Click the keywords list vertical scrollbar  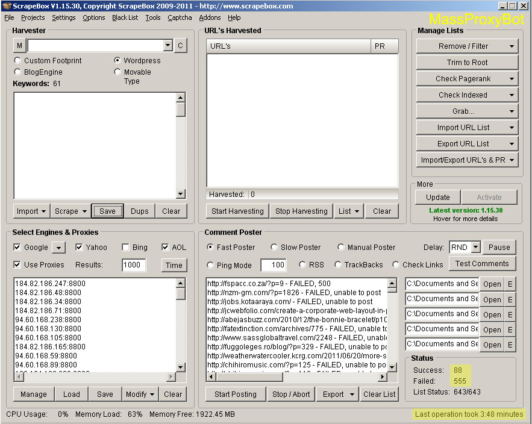(x=181, y=146)
